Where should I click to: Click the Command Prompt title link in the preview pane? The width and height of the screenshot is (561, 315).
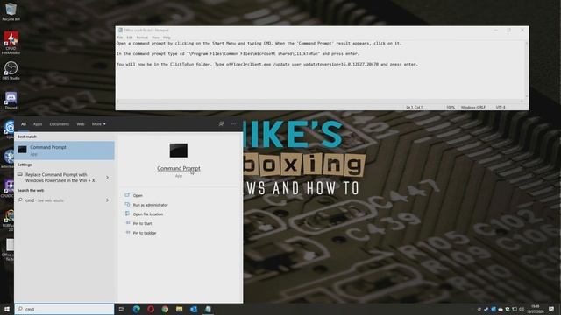point(179,168)
